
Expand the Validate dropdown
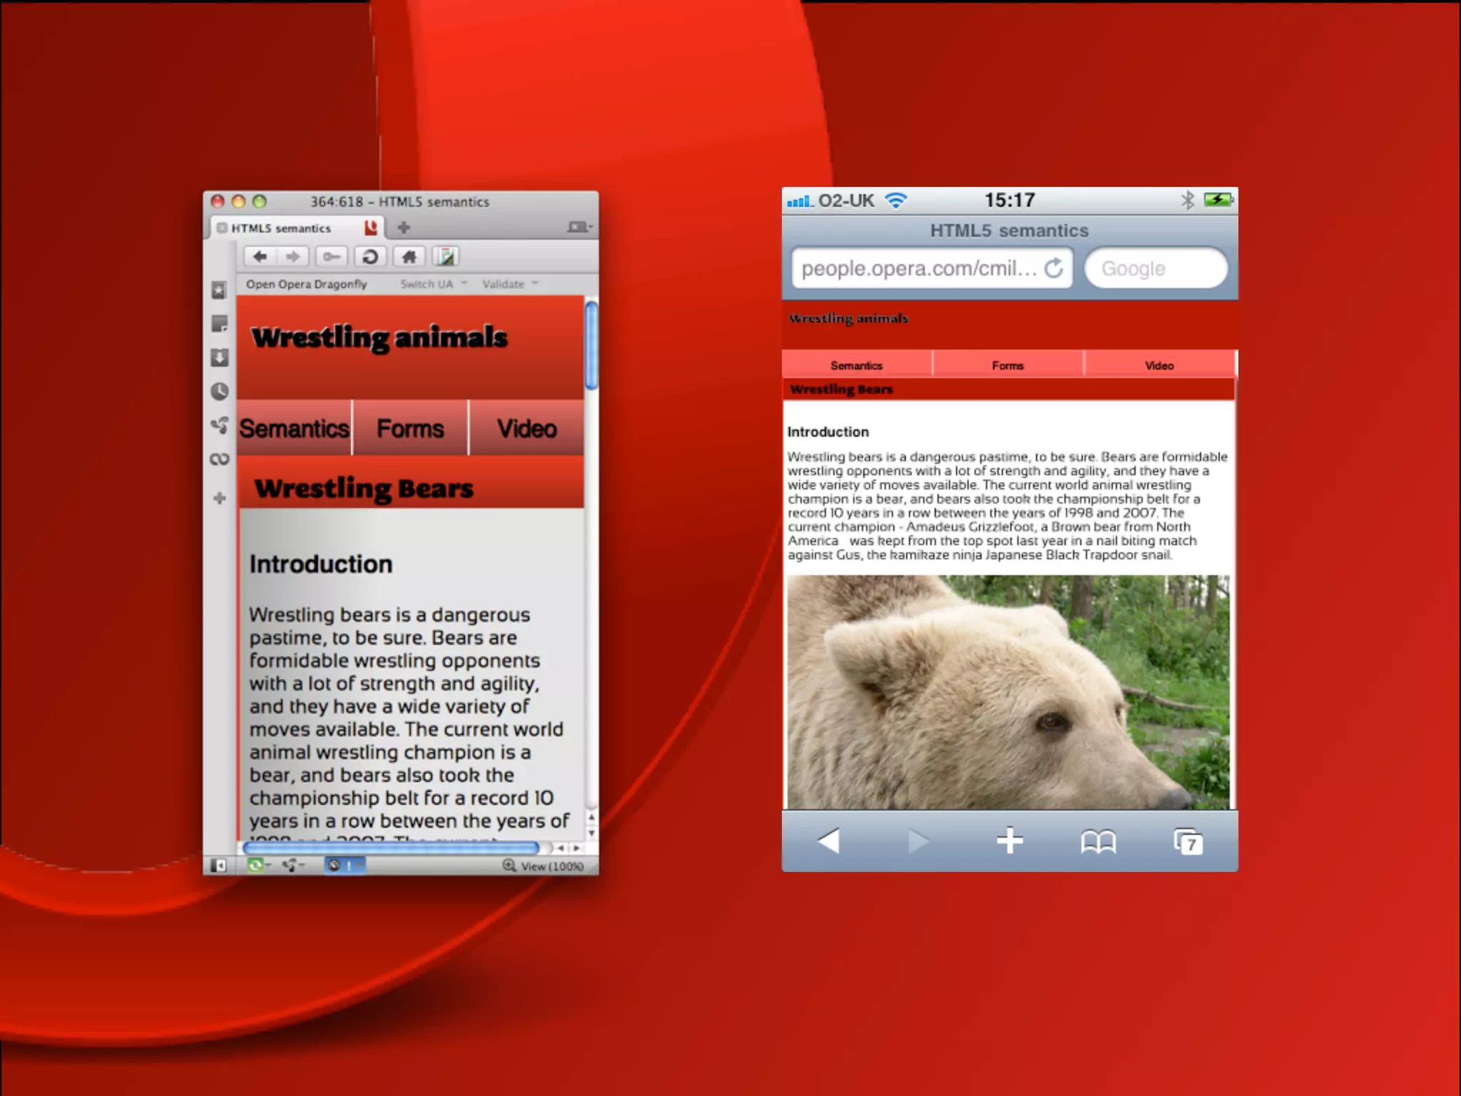[509, 284]
